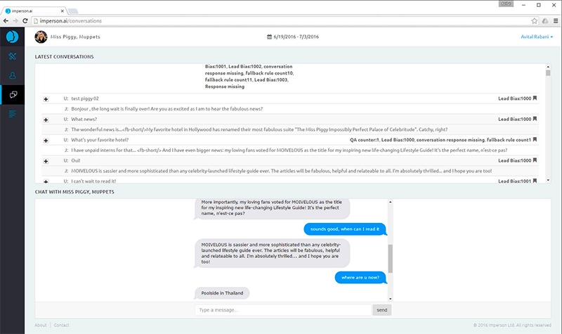Image resolution: width=562 pixels, height=334 pixels.
Task: Click the 'Type a message...' input field
Action: click(x=283, y=309)
